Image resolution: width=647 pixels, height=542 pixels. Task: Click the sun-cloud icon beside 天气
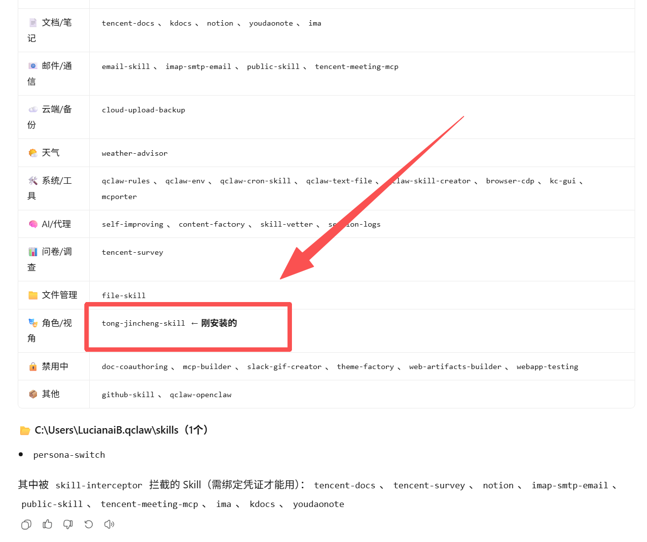pyautogui.click(x=33, y=153)
